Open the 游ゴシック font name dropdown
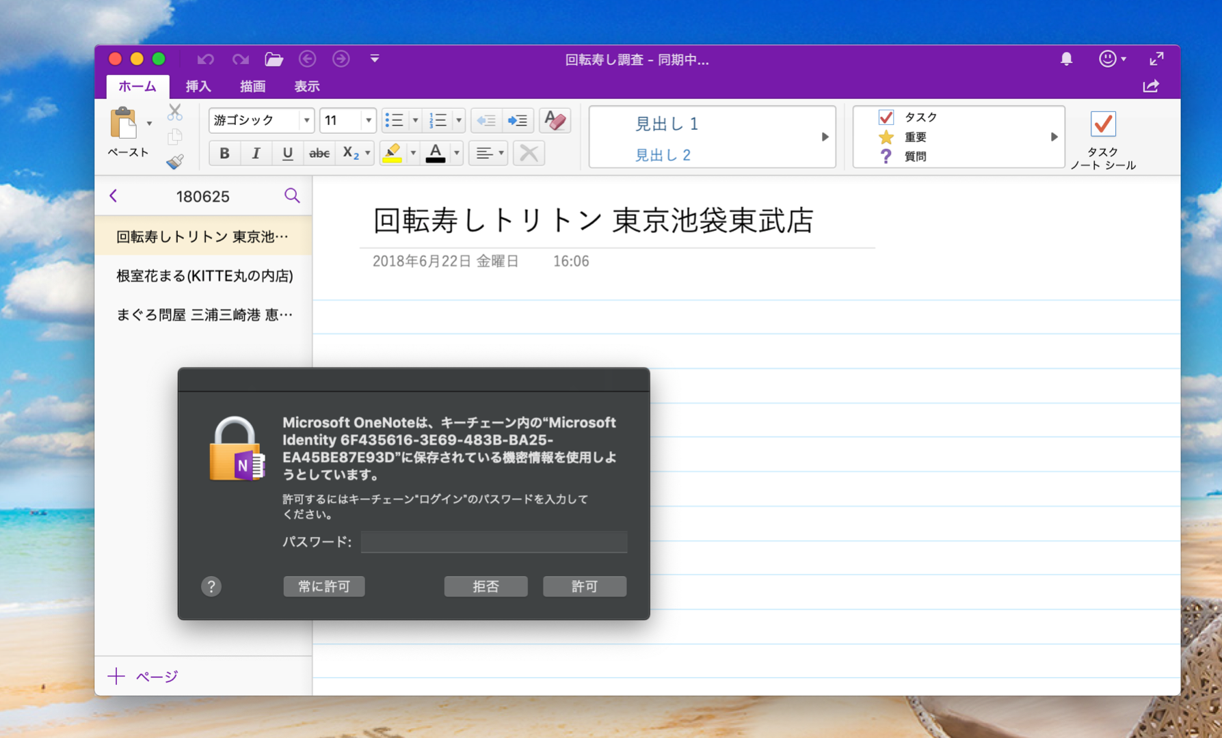The image size is (1222, 738). coord(306,121)
